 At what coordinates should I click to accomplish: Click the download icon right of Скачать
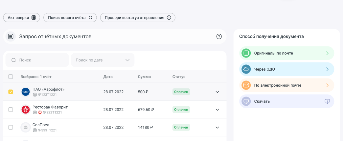click(x=327, y=101)
